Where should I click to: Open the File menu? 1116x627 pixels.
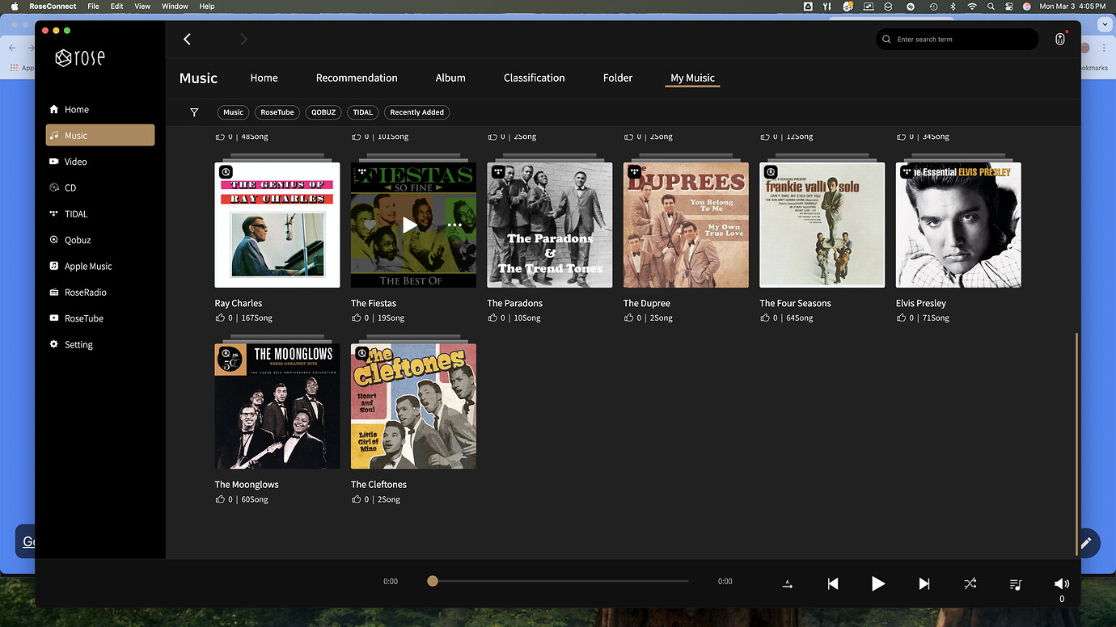pos(93,6)
